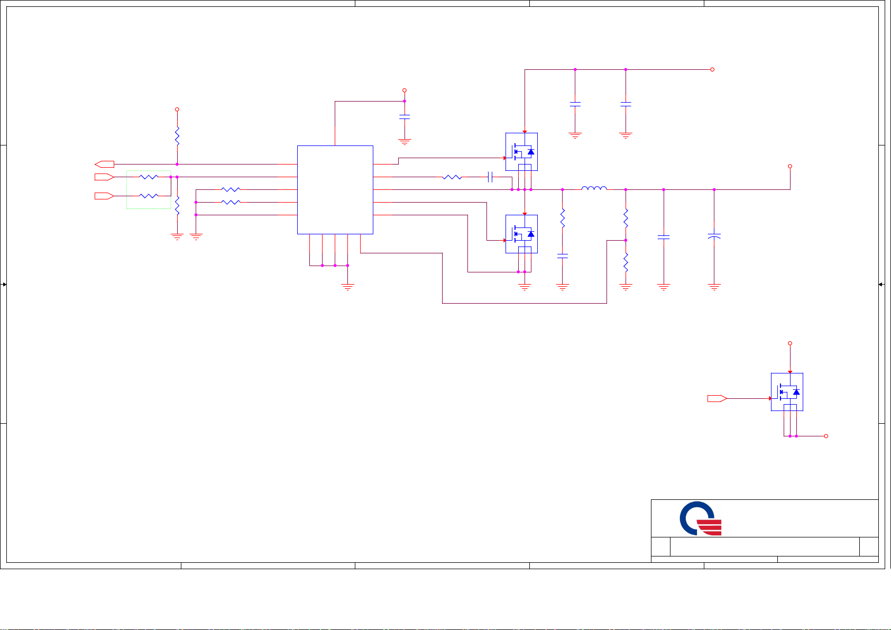Pick the standalone MOSFET at bottom right
The width and height of the screenshot is (891, 630).
point(787,392)
